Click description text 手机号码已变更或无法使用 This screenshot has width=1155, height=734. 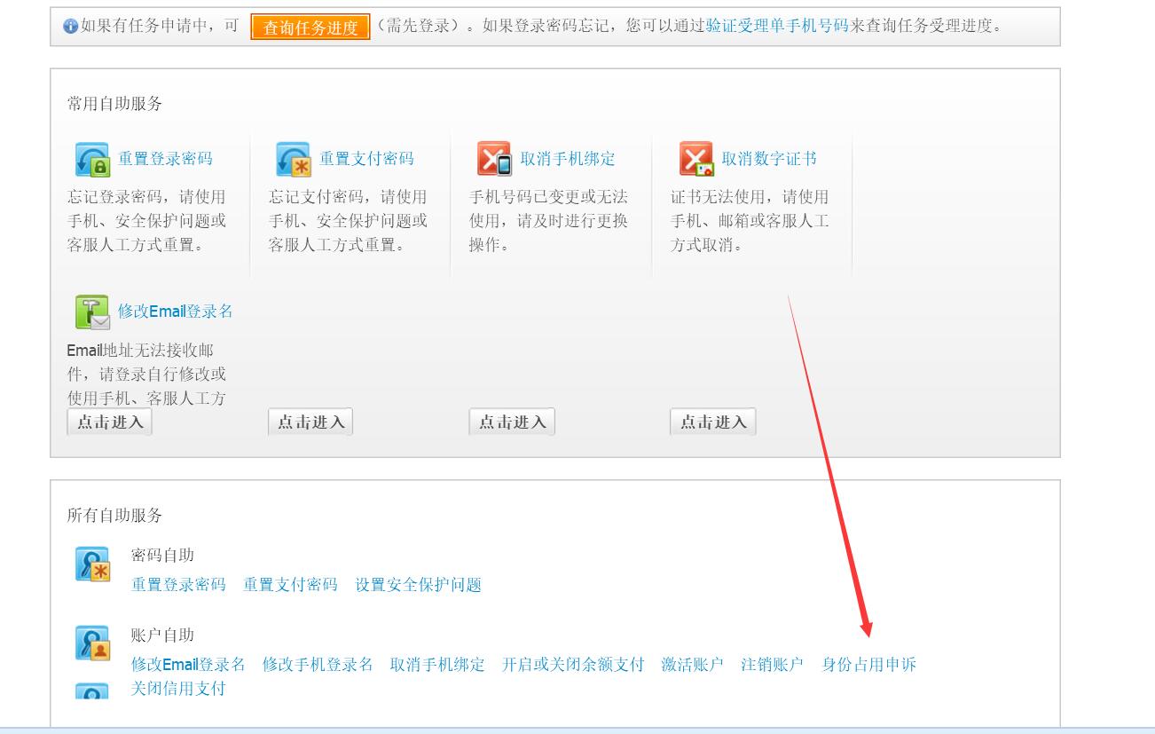coord(549,209)
